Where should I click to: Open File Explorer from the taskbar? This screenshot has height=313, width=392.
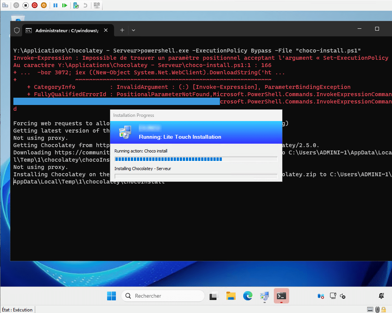click(x=231, y=296)
